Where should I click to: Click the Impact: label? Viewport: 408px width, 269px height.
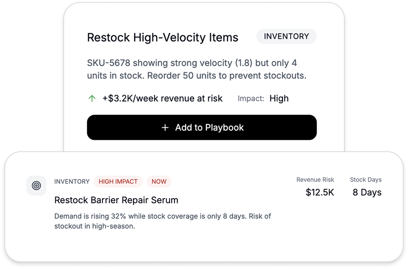tap(251, 99)
